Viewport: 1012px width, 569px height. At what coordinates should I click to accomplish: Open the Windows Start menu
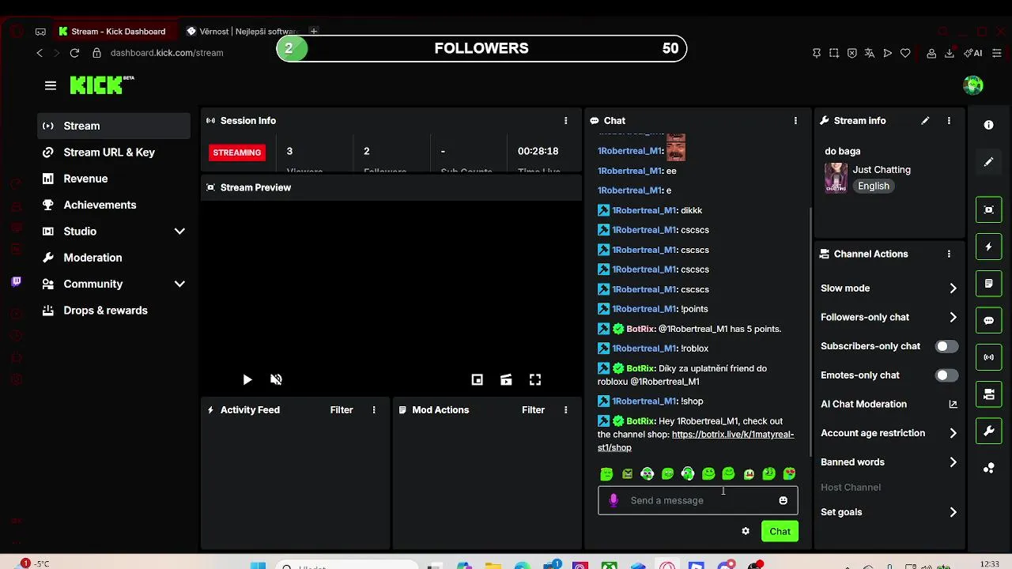(259, 566)
